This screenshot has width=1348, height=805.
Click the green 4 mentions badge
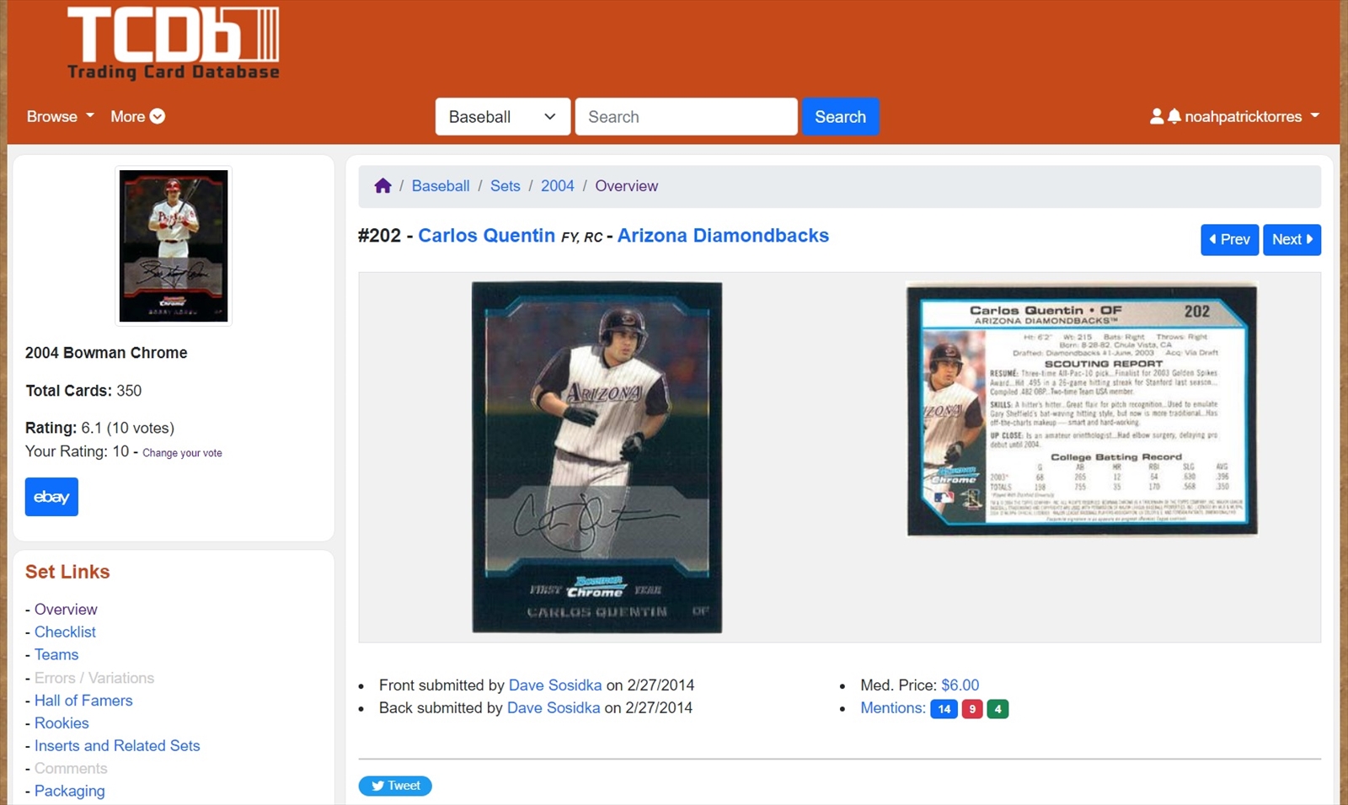(x=998, y=709)
